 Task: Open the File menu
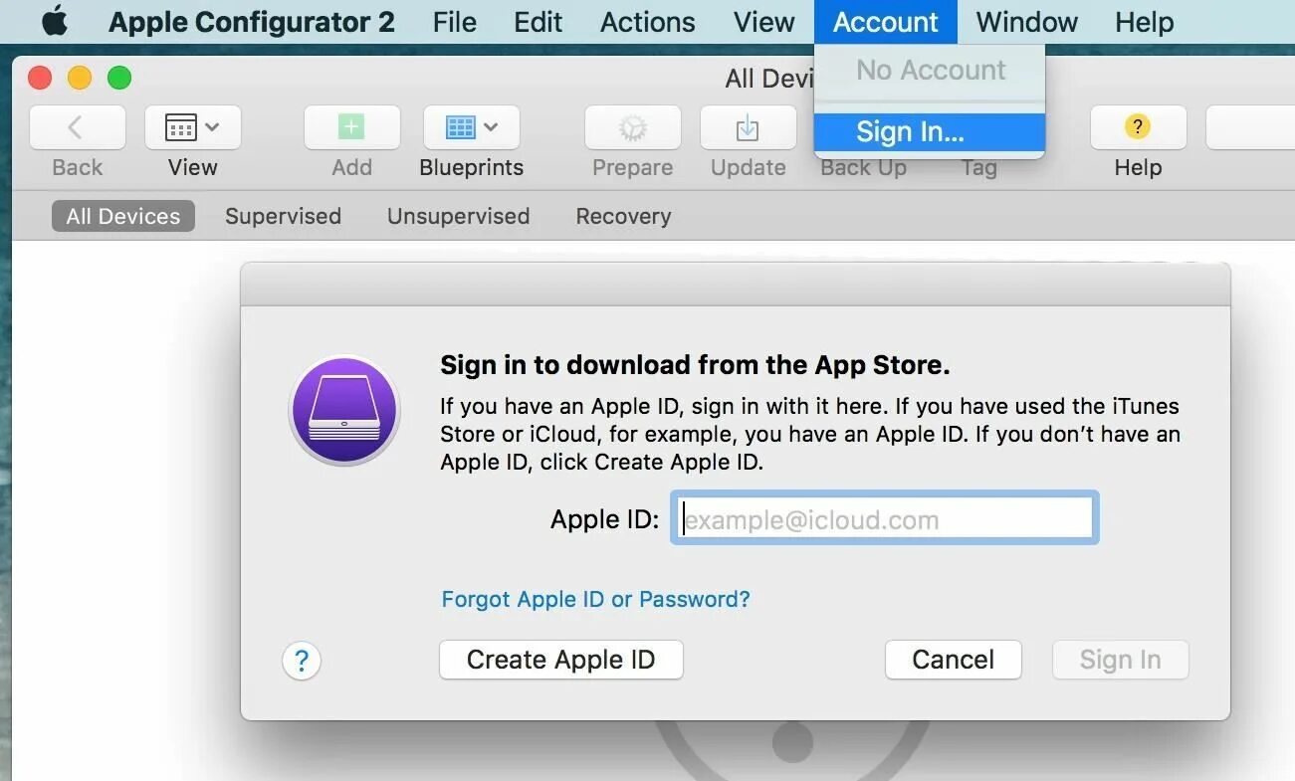455,22
